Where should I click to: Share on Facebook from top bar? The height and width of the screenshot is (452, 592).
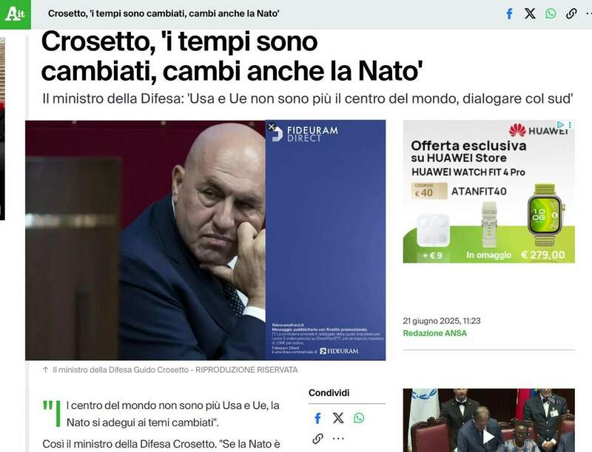point(509,14)
